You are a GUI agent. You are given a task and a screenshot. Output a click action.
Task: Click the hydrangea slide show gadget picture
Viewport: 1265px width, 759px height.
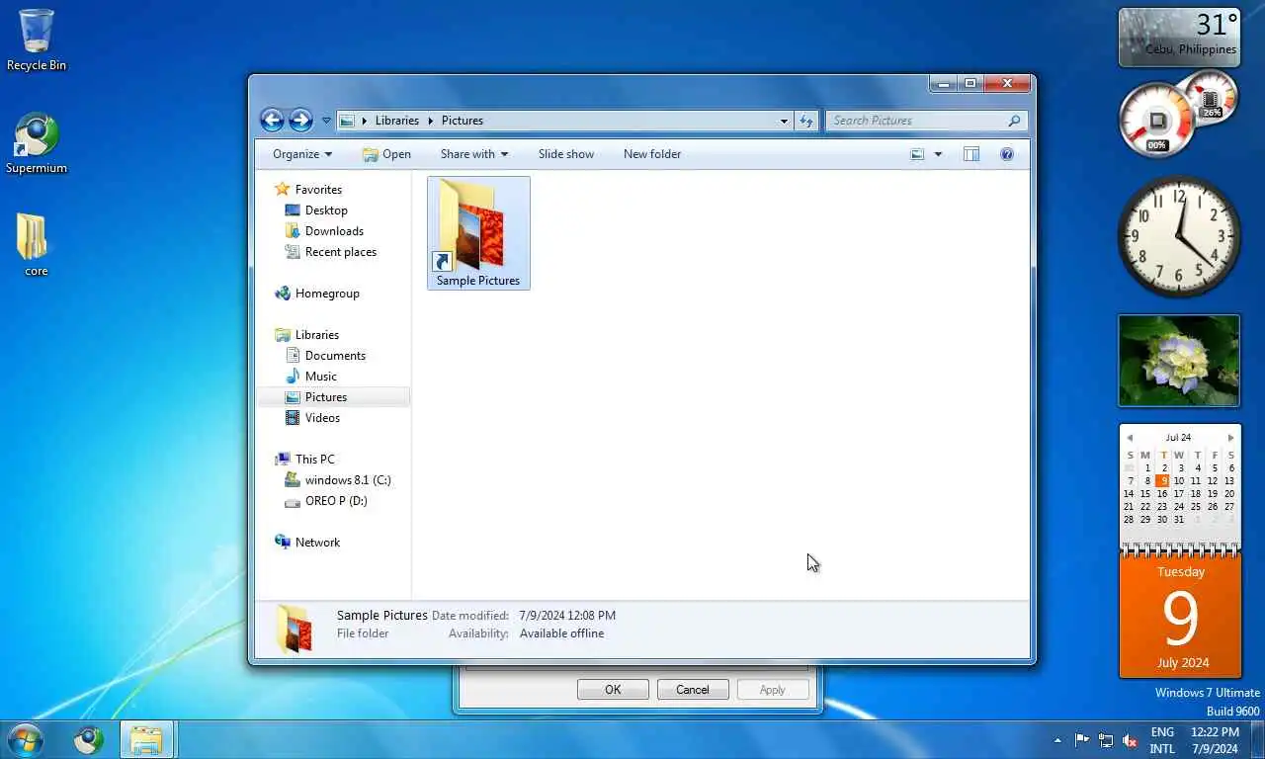point(1179,361)
